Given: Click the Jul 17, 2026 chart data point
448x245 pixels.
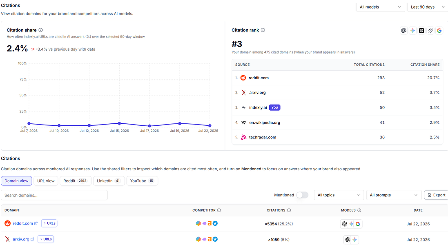Looking at the screenshot, I should 149,126.
